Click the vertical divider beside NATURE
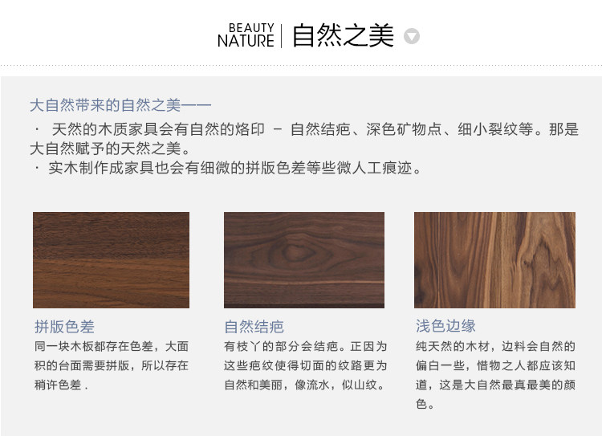 [282, 36]
